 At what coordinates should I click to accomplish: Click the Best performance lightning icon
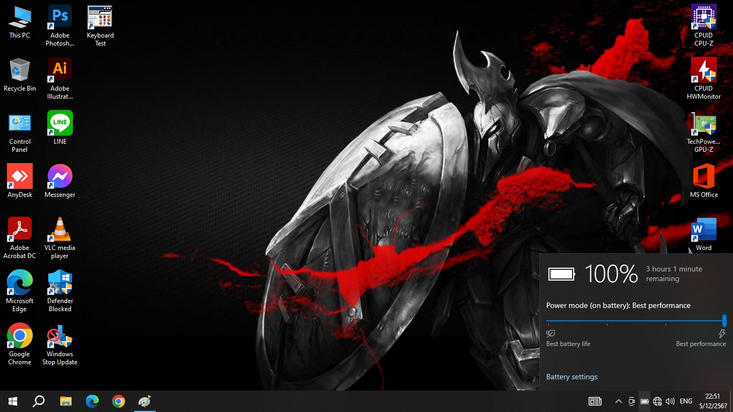pyautogui.click(x=722, y=334)
